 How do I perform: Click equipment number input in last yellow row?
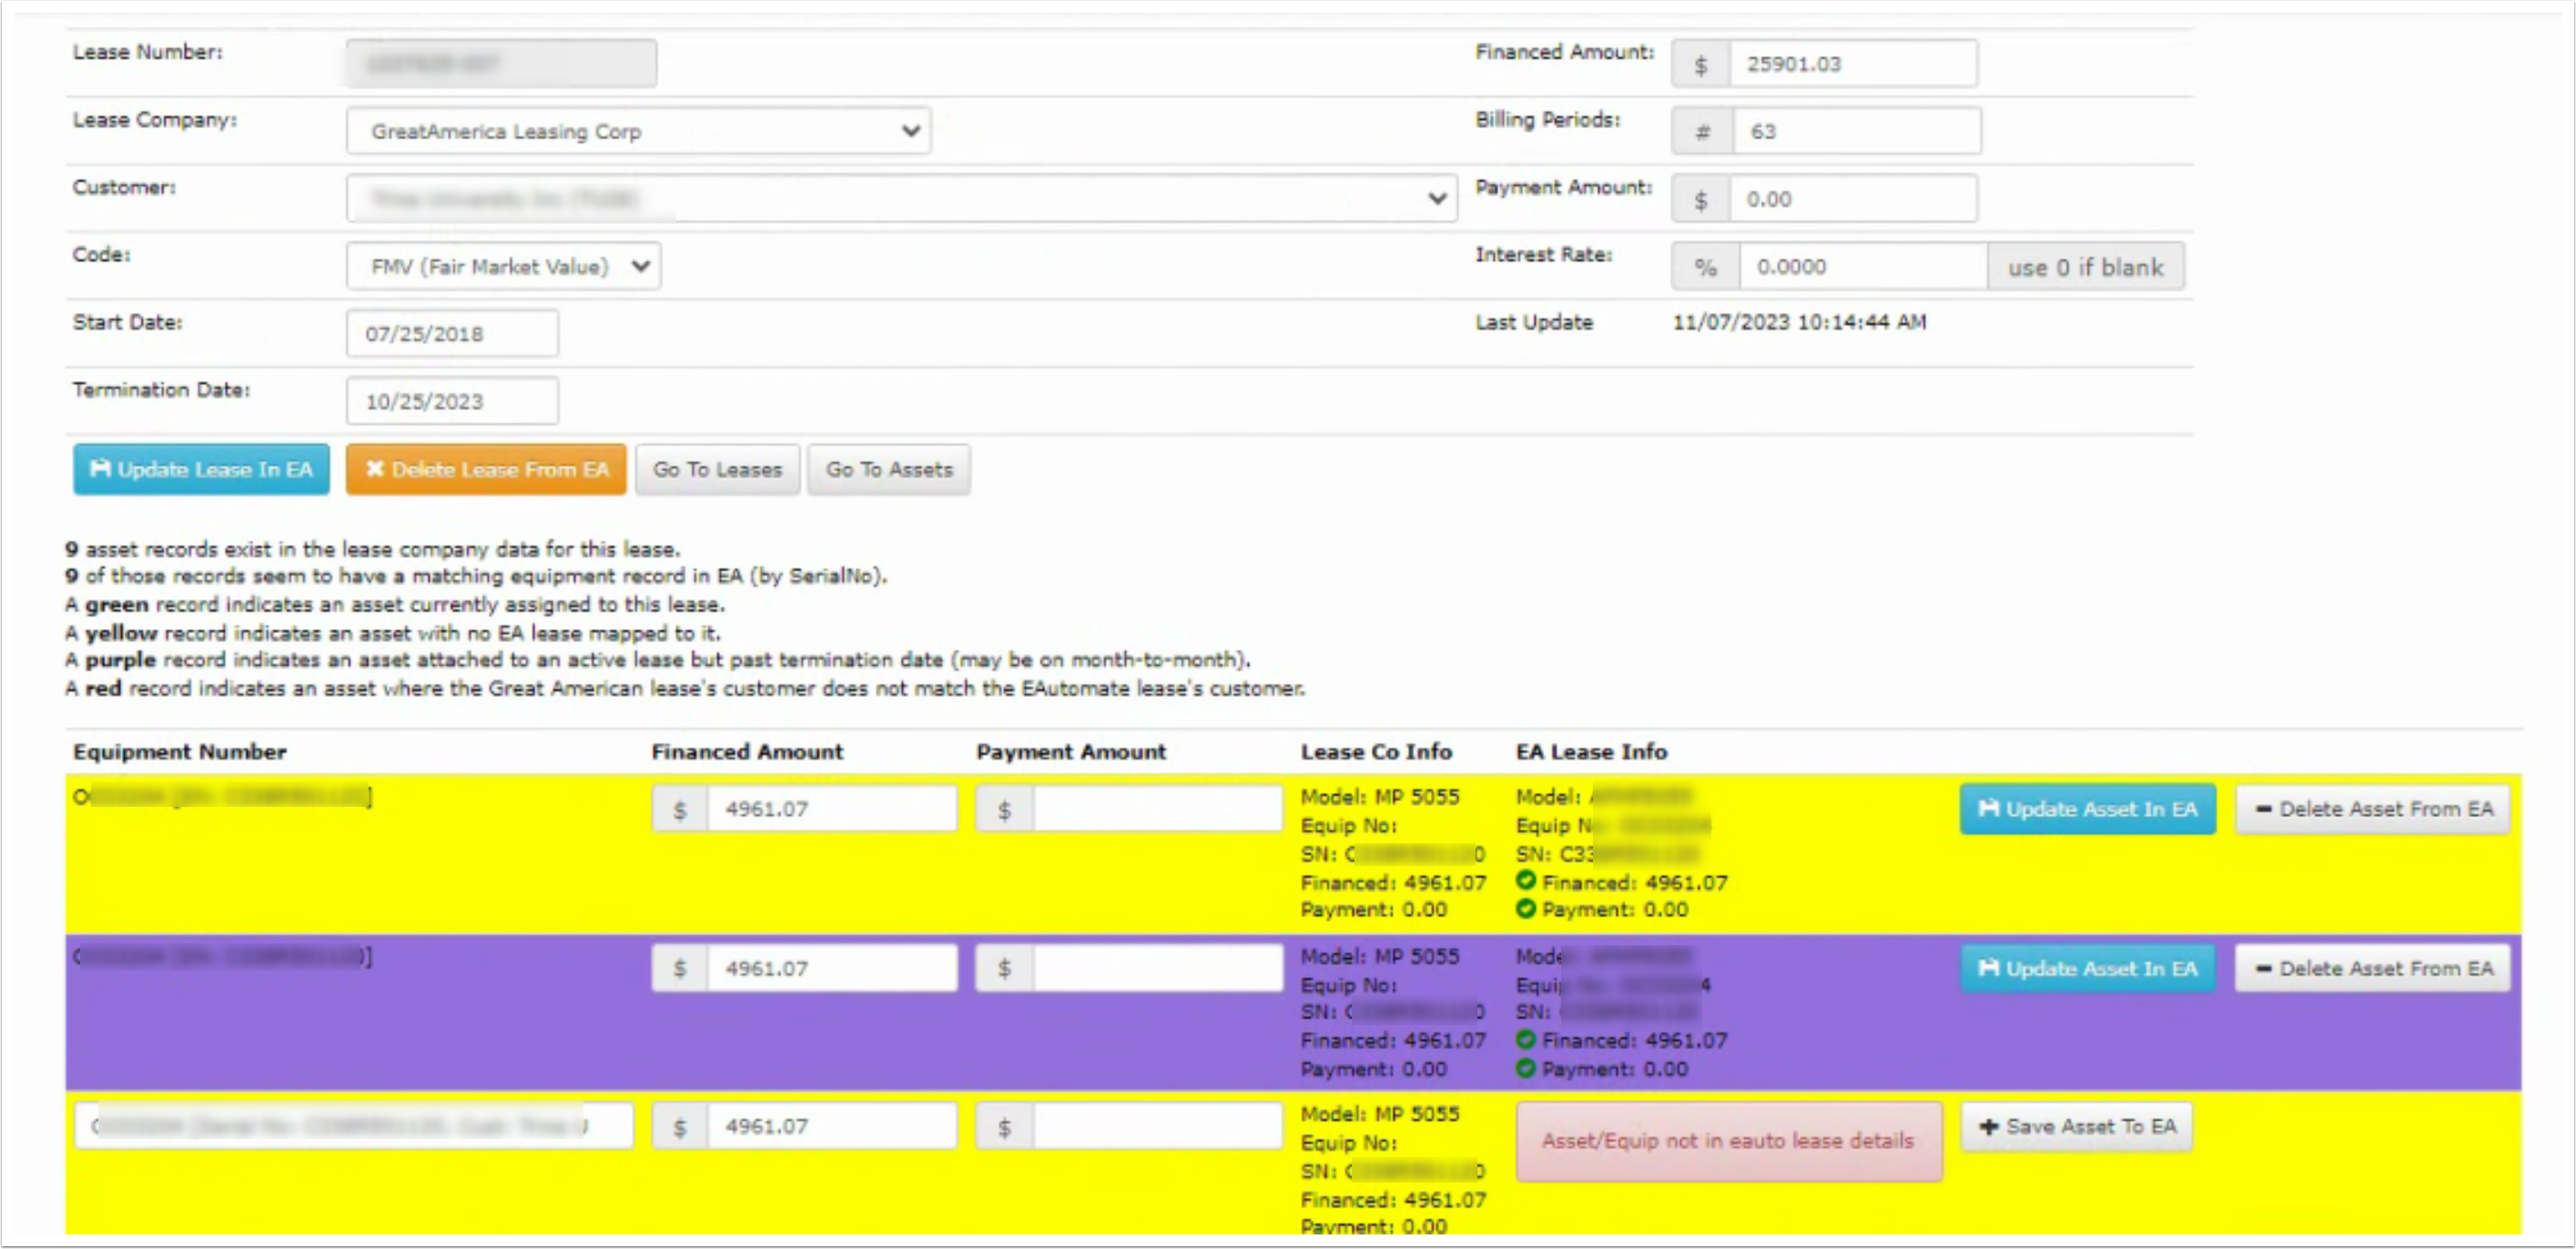(x=354, y=1127)
